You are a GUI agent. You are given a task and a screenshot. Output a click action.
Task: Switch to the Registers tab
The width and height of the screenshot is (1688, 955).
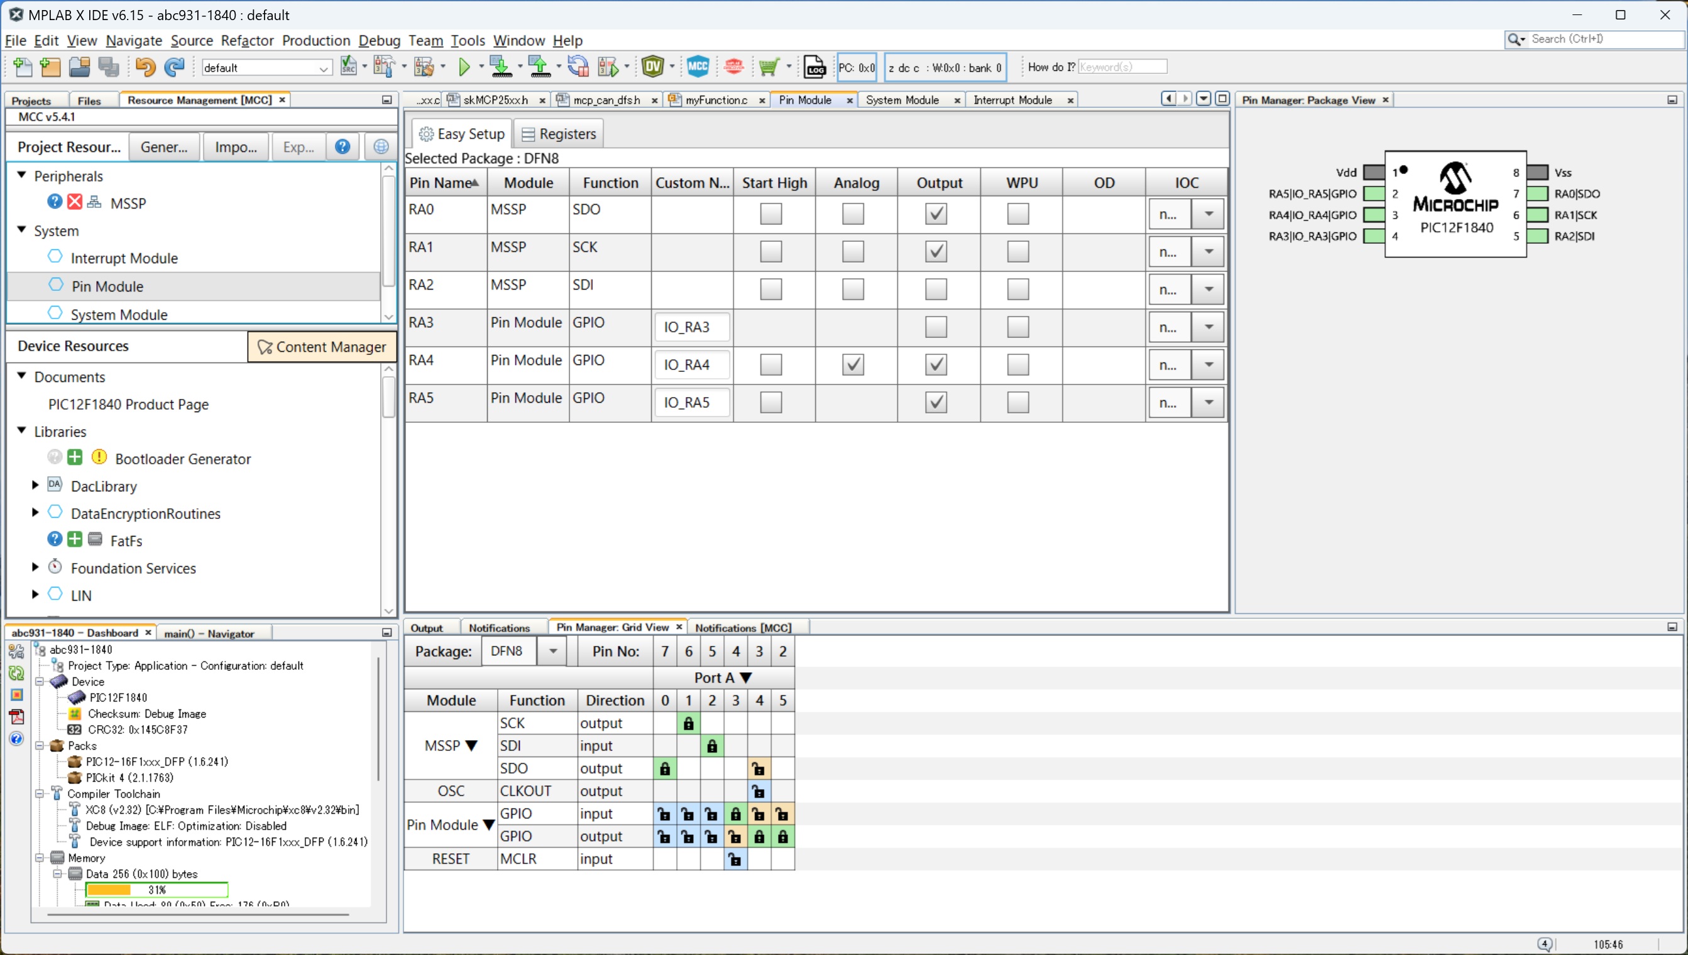(x=558, y=134)
